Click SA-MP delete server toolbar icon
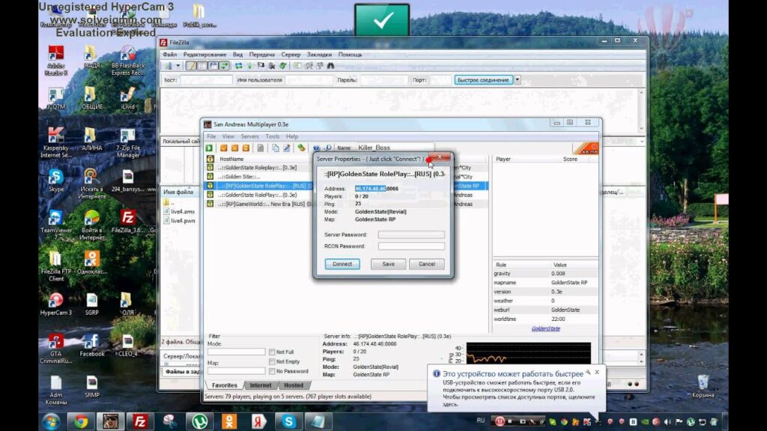Viewport: 767px width, 431px height. [x=234, y=147]
